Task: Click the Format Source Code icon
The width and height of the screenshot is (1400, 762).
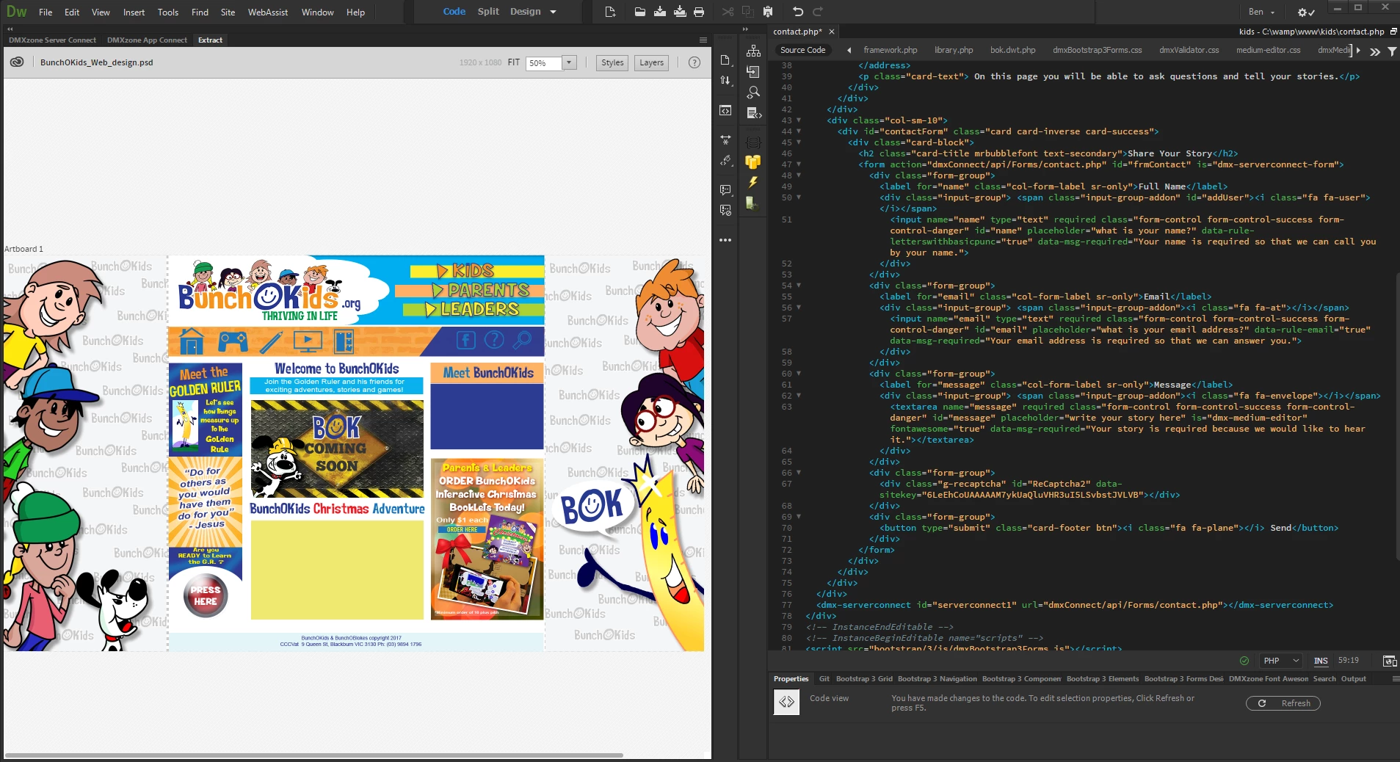Action: pos(725,160)
